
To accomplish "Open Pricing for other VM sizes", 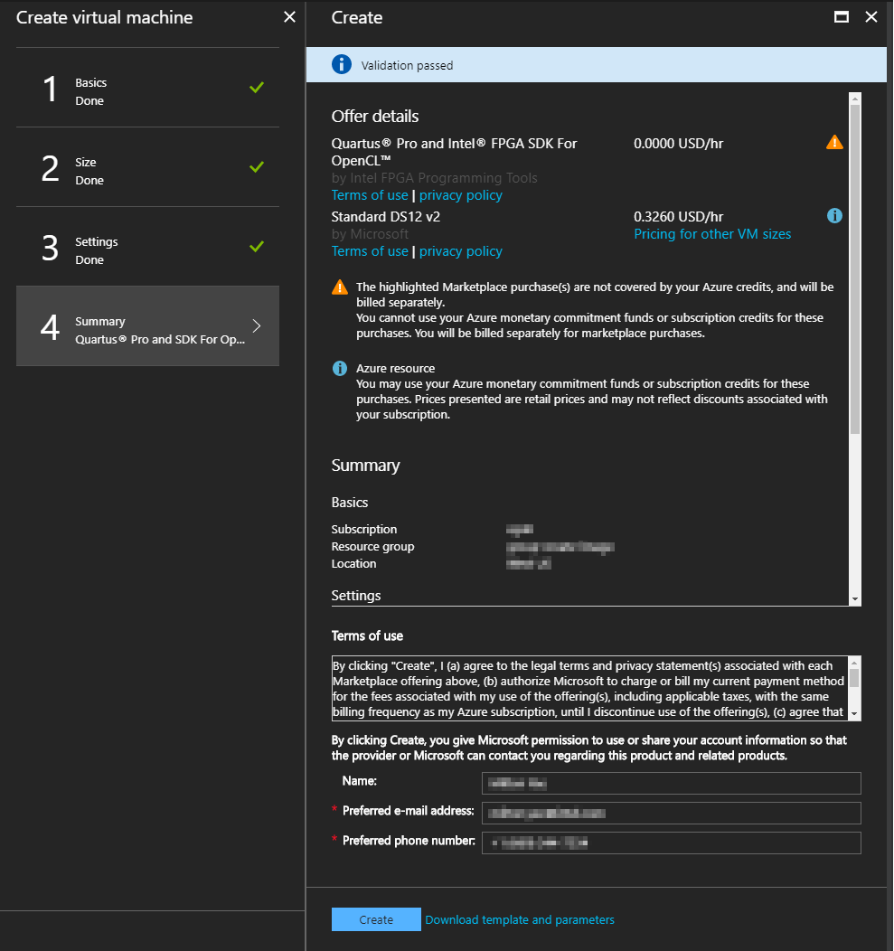I will (x=712, y=234).
